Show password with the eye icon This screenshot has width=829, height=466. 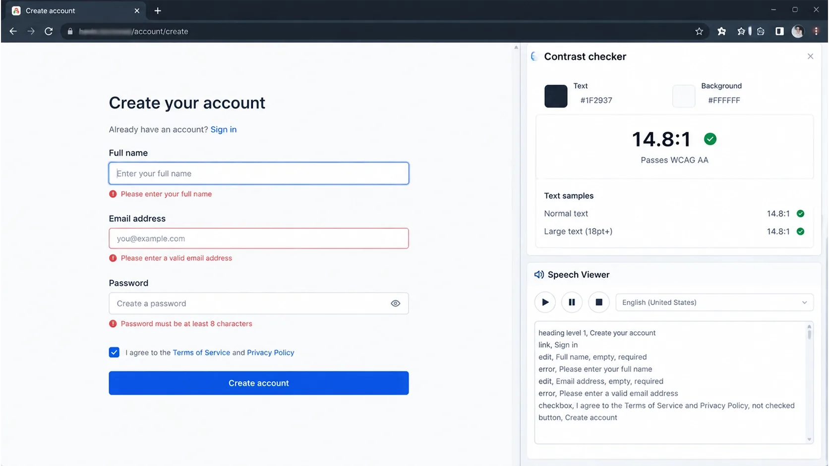[395, 304]
